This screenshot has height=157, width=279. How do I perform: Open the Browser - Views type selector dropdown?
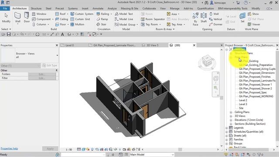(57, 55)
